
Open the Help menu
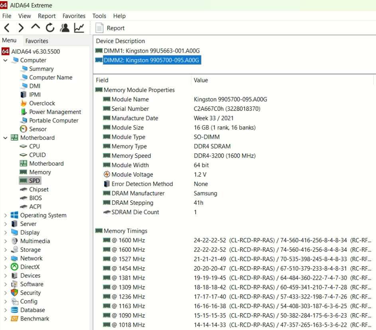pos(119,16)
